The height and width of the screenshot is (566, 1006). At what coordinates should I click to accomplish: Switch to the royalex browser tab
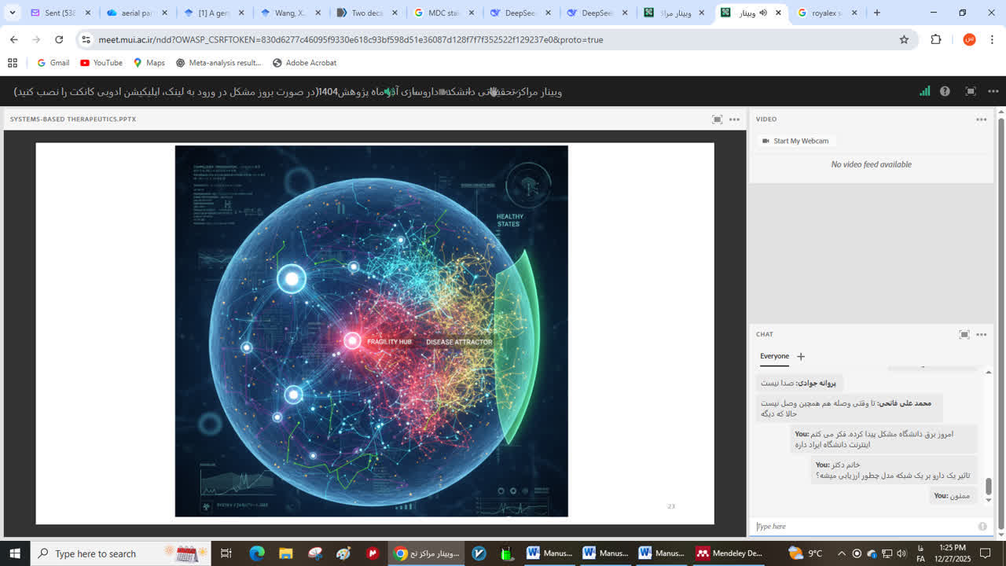825,13
